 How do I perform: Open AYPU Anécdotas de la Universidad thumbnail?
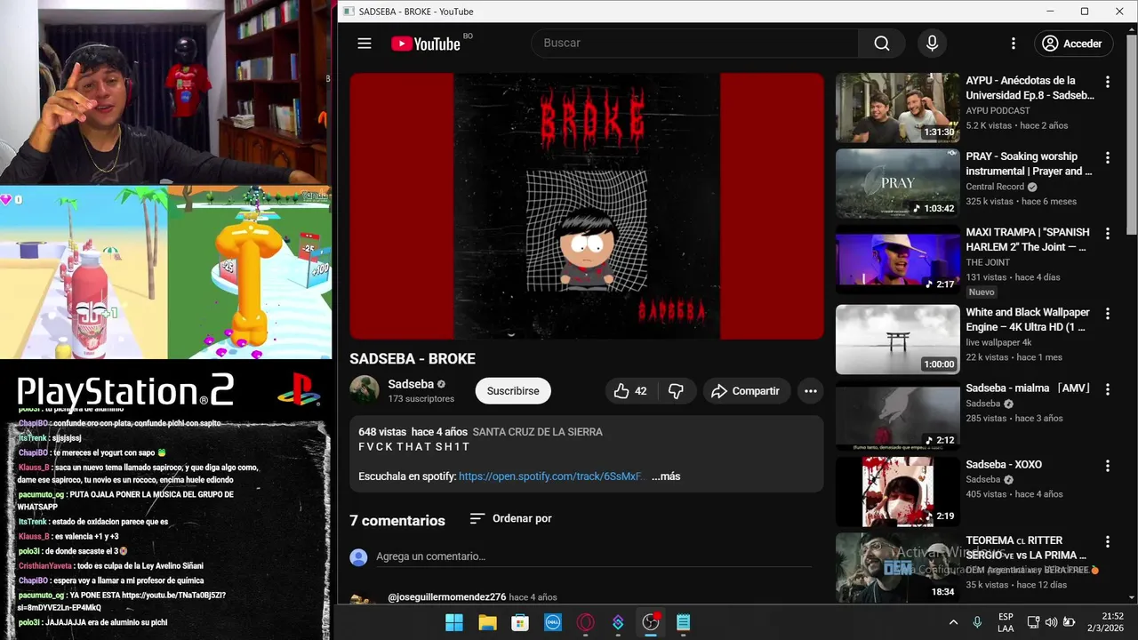(898, 108)
